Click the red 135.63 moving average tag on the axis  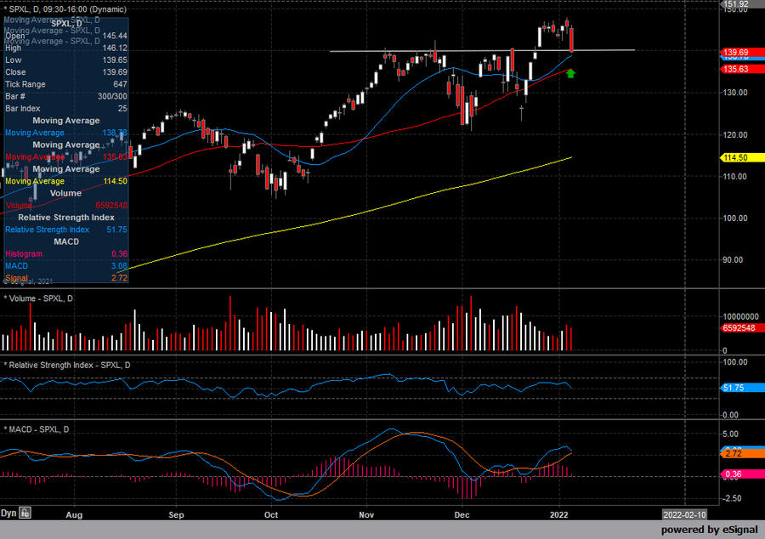741,69
